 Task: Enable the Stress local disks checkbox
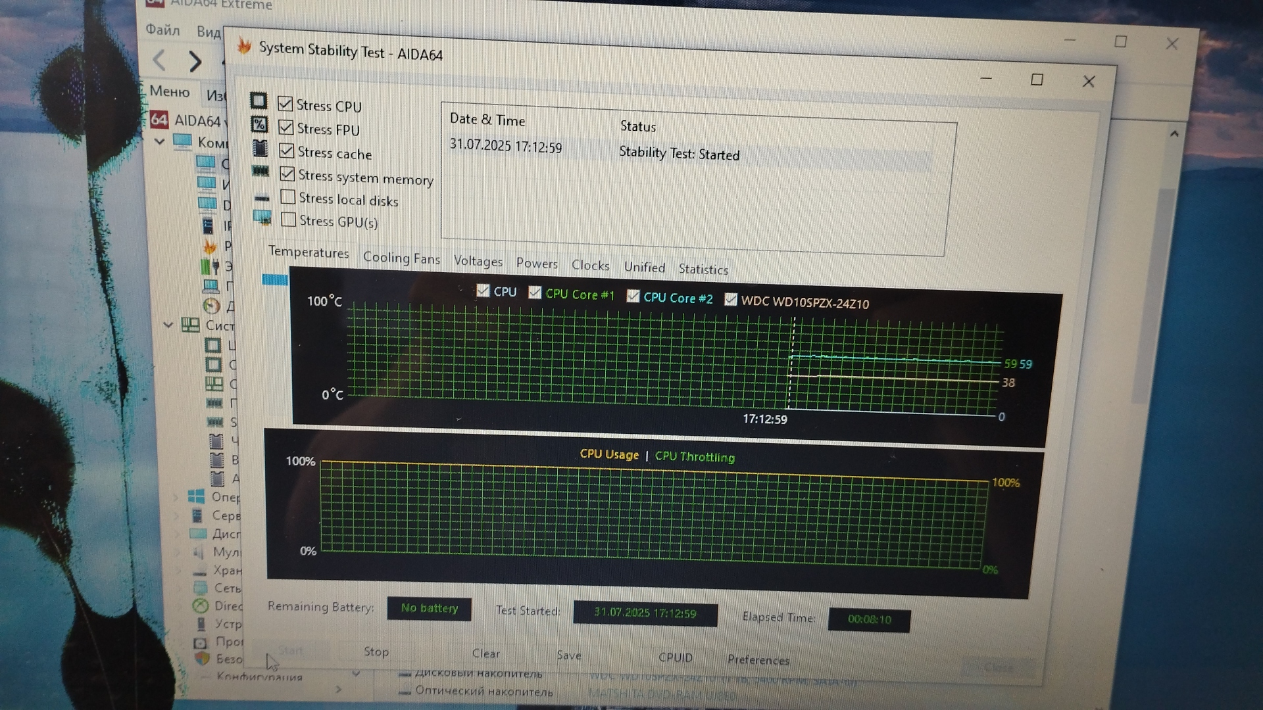coord(287,197)
